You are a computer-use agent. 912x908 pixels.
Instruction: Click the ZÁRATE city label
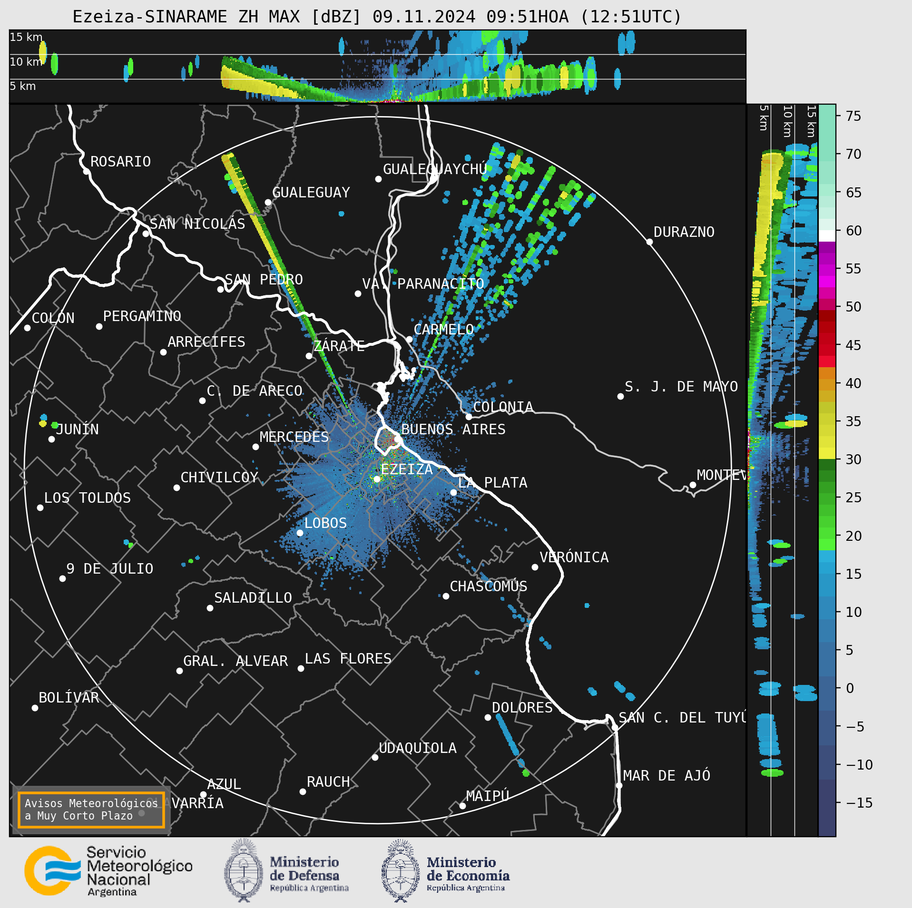[x=339, y=346]
